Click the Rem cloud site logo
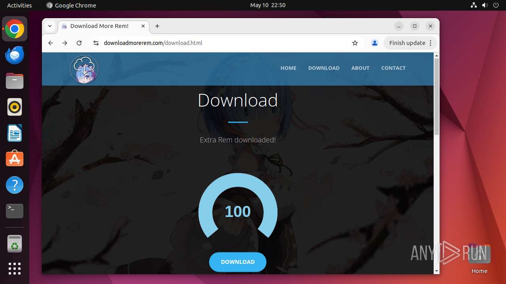Image resolution: width=506 pixels, height=284 pixels. 84,69
